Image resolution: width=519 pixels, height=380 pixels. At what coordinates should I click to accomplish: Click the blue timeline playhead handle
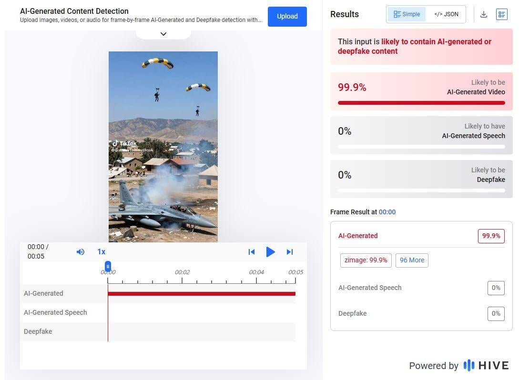click(108, 266)
